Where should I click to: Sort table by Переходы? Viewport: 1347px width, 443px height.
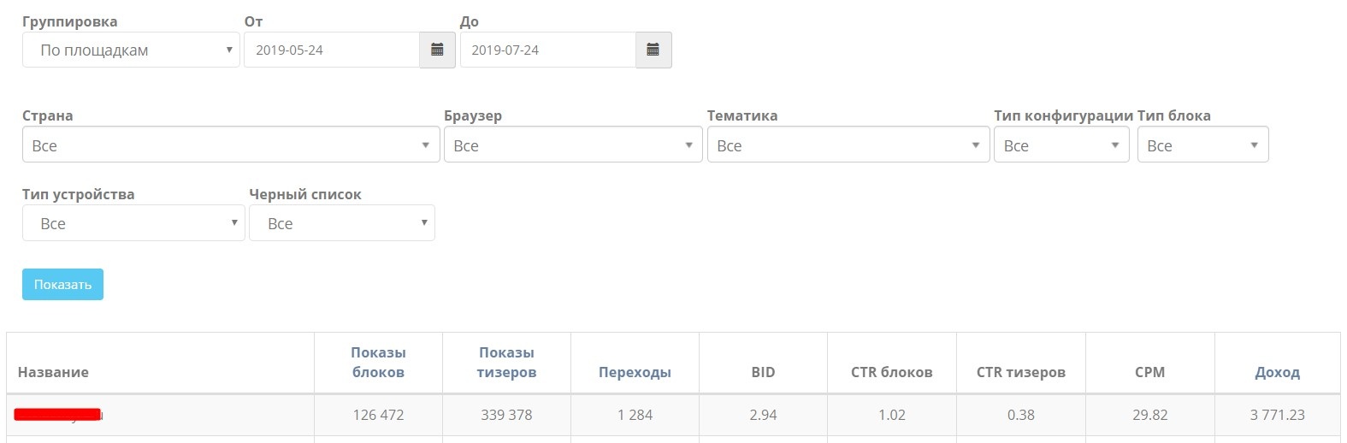click(x=635, y=372)
